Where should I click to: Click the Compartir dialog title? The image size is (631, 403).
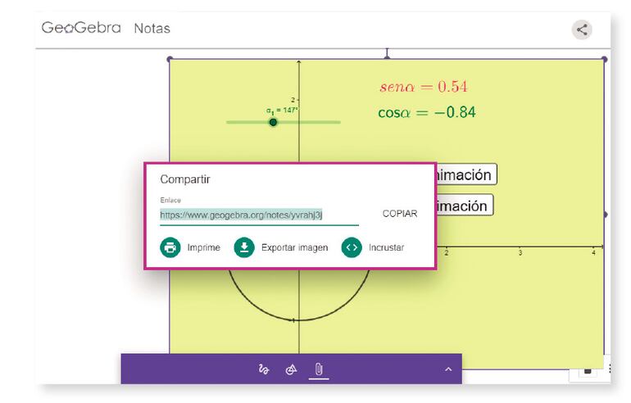click(185, 179)
